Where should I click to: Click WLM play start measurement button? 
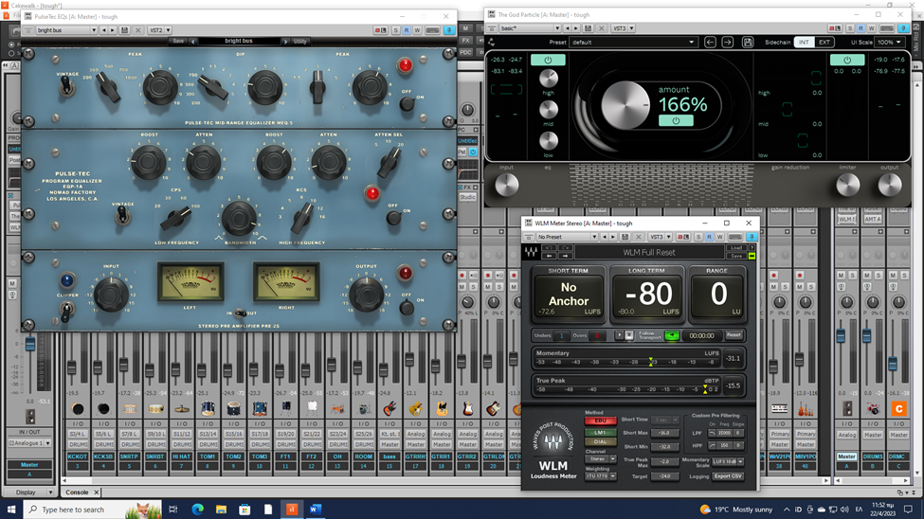[x=620, y=334]
